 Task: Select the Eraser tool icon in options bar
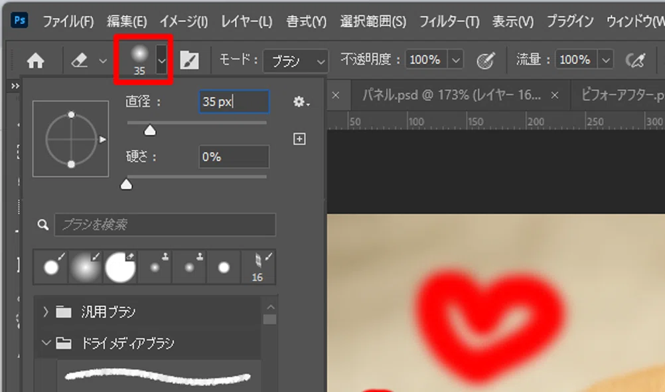[80, 60]
